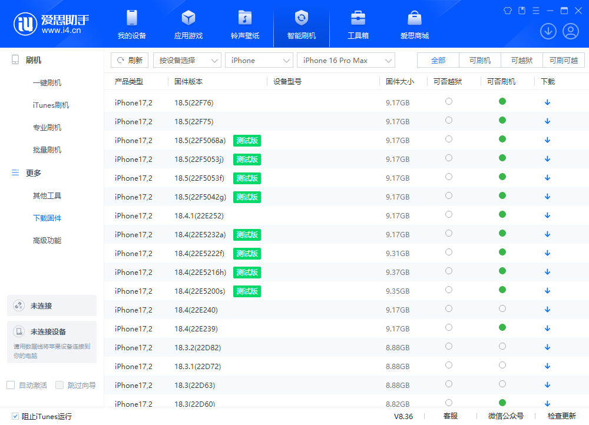The width and height of the screenshot is (589, 425).
Task: Uncheck the 阻止iTunes运行 checkbox
Action: (x=15, y=416)
